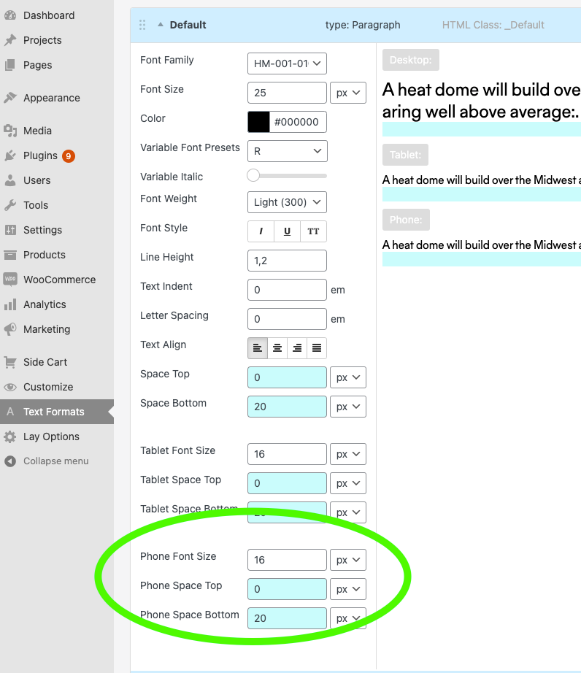Toggle italic font style
581x673 pixels.
click(261, 231)
